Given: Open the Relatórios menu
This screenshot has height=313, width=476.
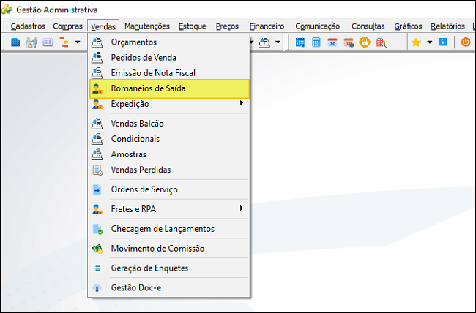Looking at the screenshot, I should click(x=447, y=26).
